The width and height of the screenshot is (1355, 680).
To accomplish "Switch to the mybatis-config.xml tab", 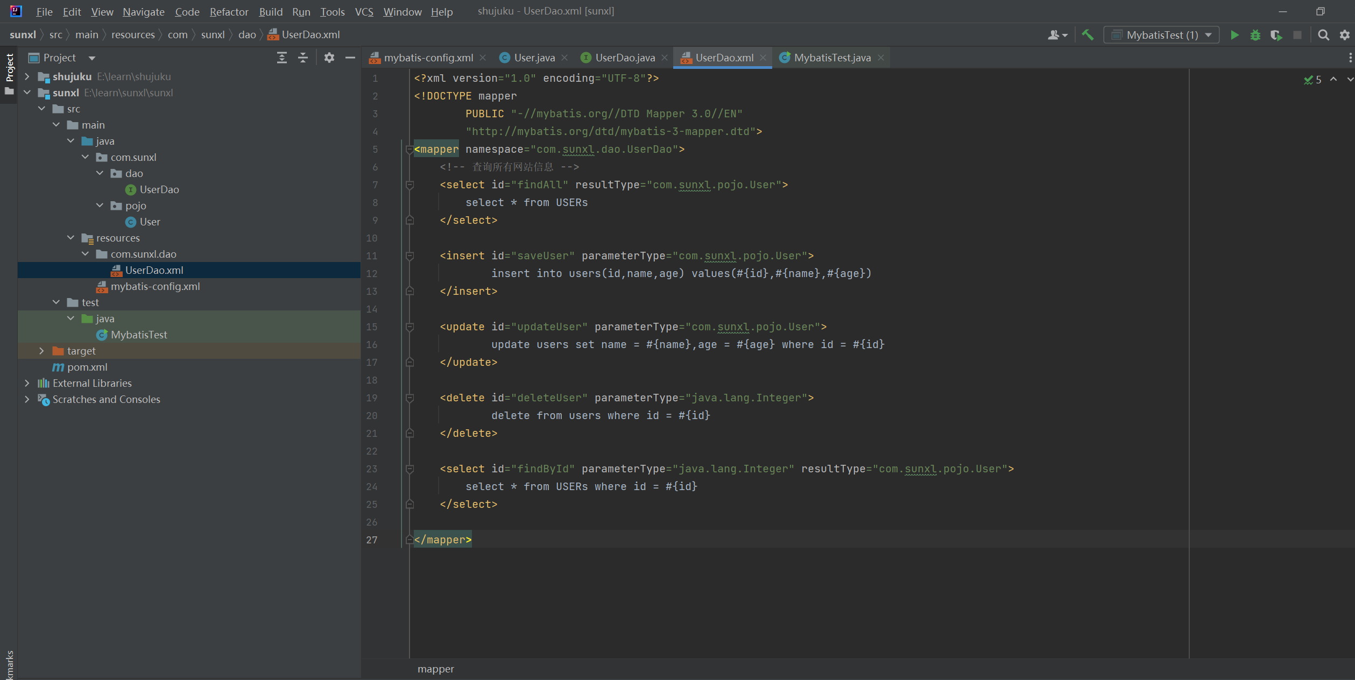I will pyautogui.click(x=428, y=58).
